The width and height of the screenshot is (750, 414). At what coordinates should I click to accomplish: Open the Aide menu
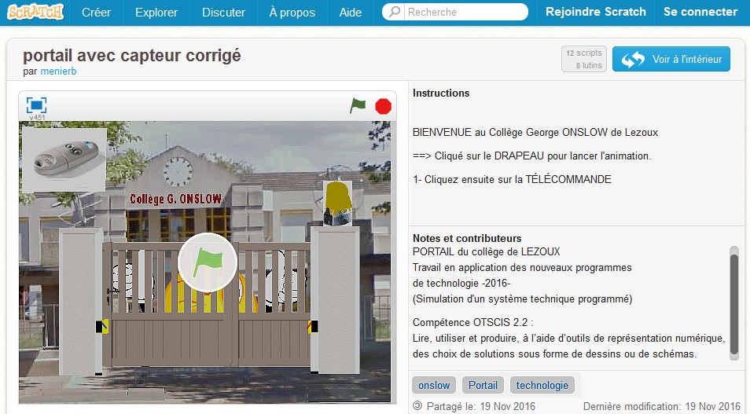pos(350,13)
